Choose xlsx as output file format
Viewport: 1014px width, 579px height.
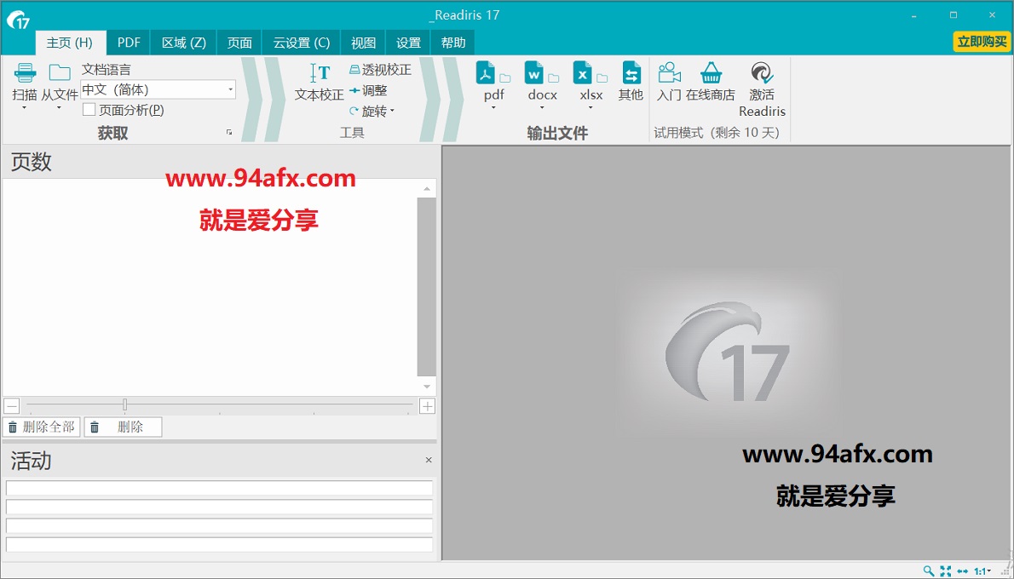[583, 72]
